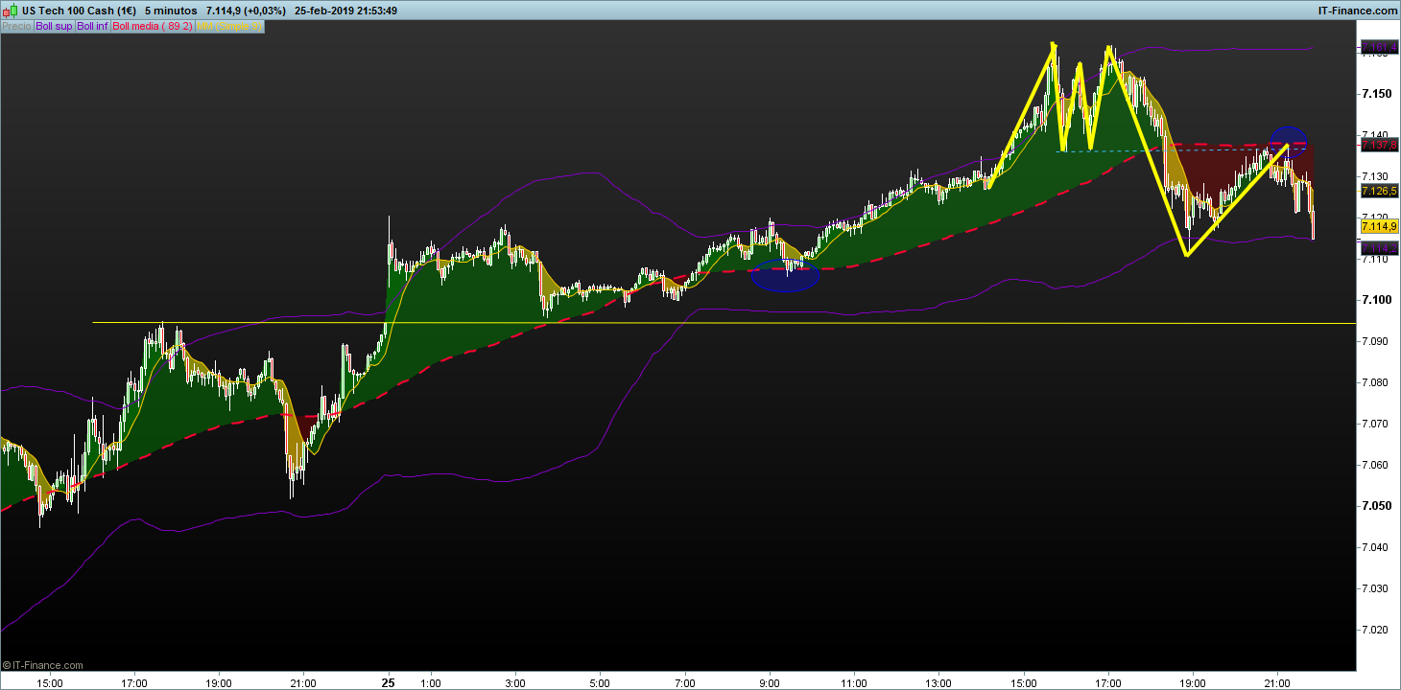Select the yellow horizontal support line

pos(672,323)
